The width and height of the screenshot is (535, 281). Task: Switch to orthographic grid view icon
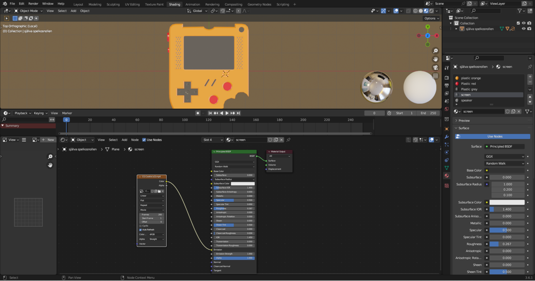436,76
